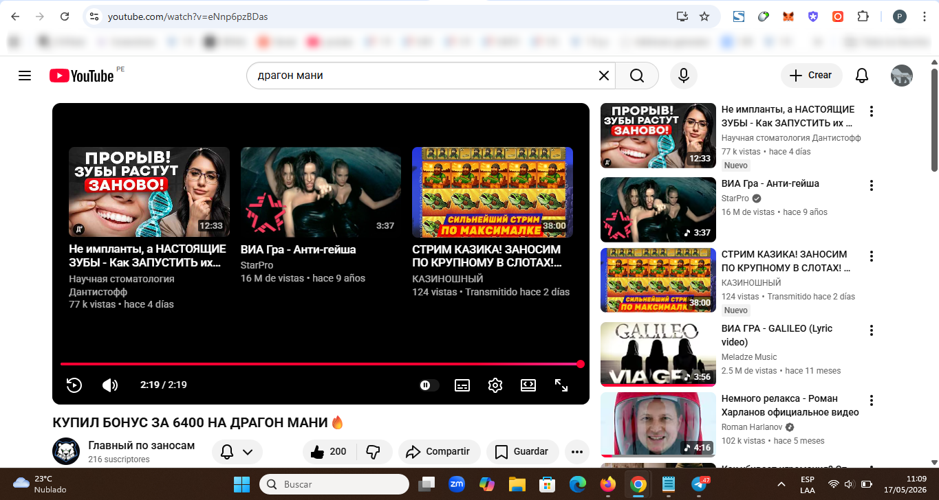
Task: Switch the player to theater mode
Action: point(528,385)
